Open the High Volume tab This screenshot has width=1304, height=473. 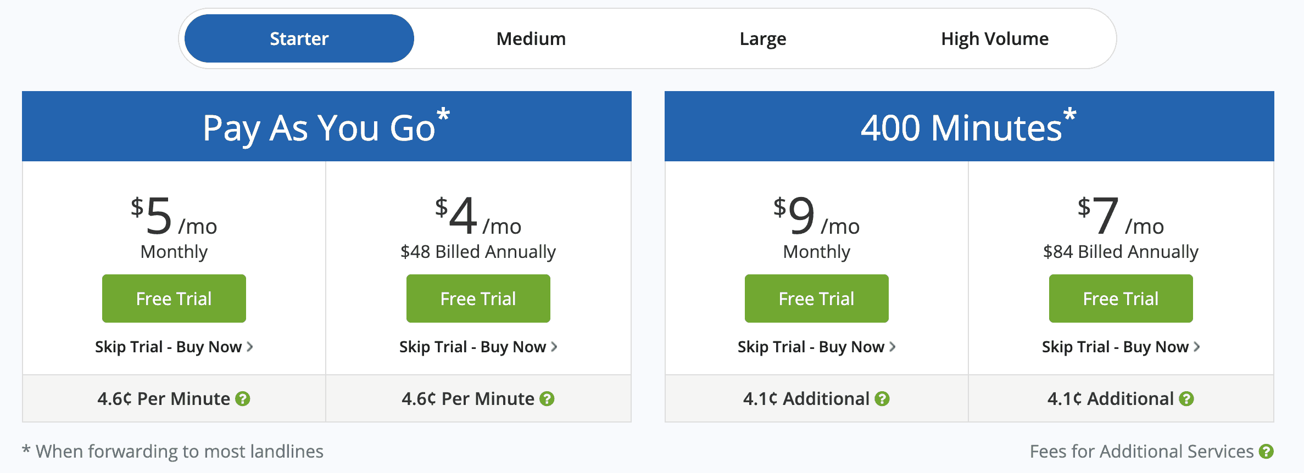(994, 38)
